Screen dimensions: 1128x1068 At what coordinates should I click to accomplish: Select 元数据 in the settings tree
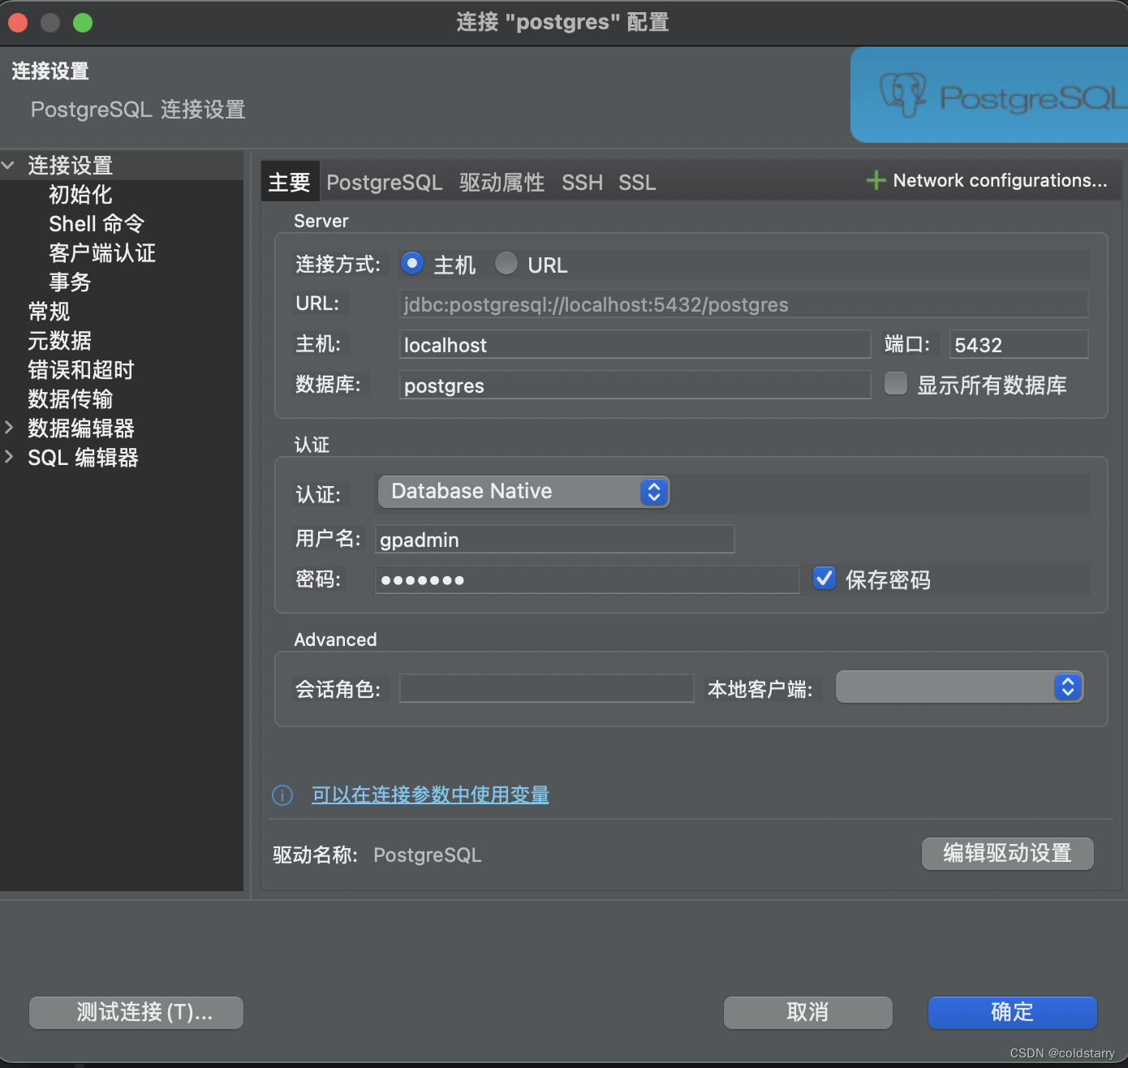pyautogui.click(x=59, y=341)
